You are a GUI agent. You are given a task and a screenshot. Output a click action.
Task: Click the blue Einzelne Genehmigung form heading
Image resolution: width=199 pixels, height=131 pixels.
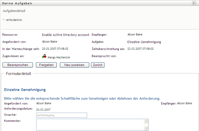25,90
